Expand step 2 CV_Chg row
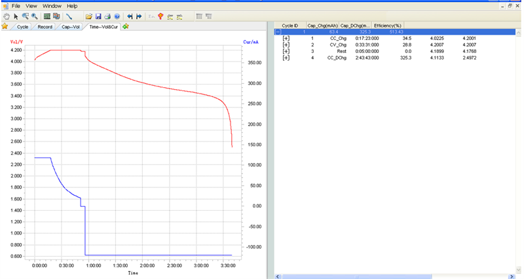The image size is (524, 279). click(286, 45)
